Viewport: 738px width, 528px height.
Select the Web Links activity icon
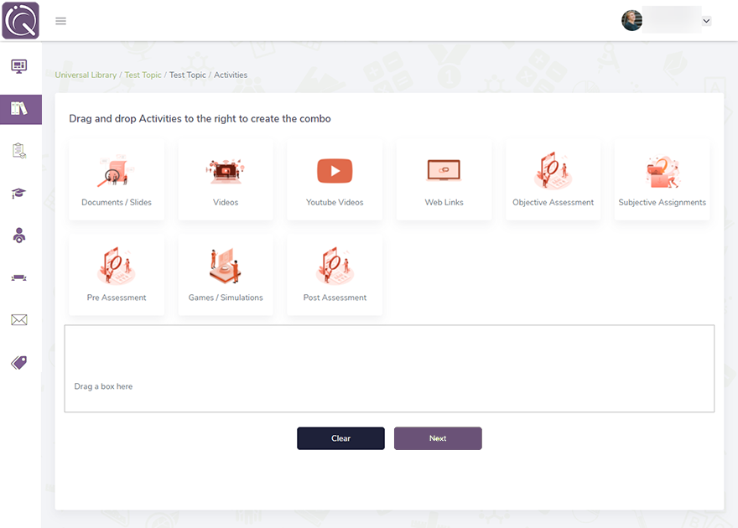pyautogui.click(x=444, y=170)
